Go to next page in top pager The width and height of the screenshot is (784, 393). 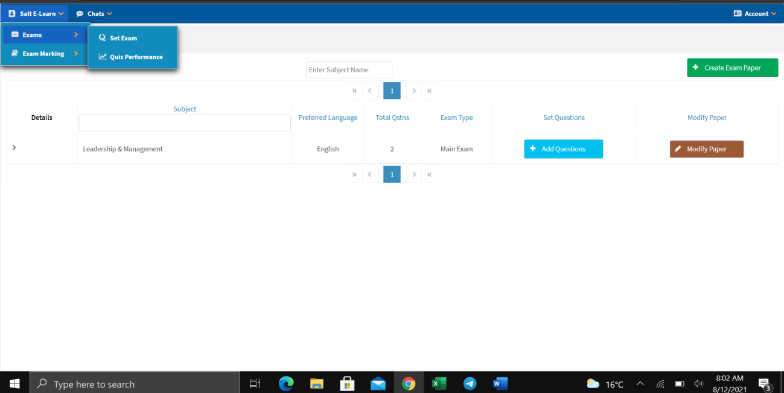click(414, 91)
